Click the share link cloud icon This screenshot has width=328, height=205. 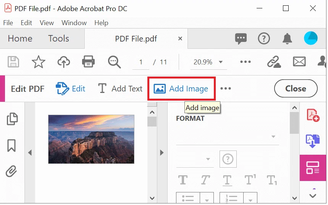pyautogui.click(x=274, y=62)
